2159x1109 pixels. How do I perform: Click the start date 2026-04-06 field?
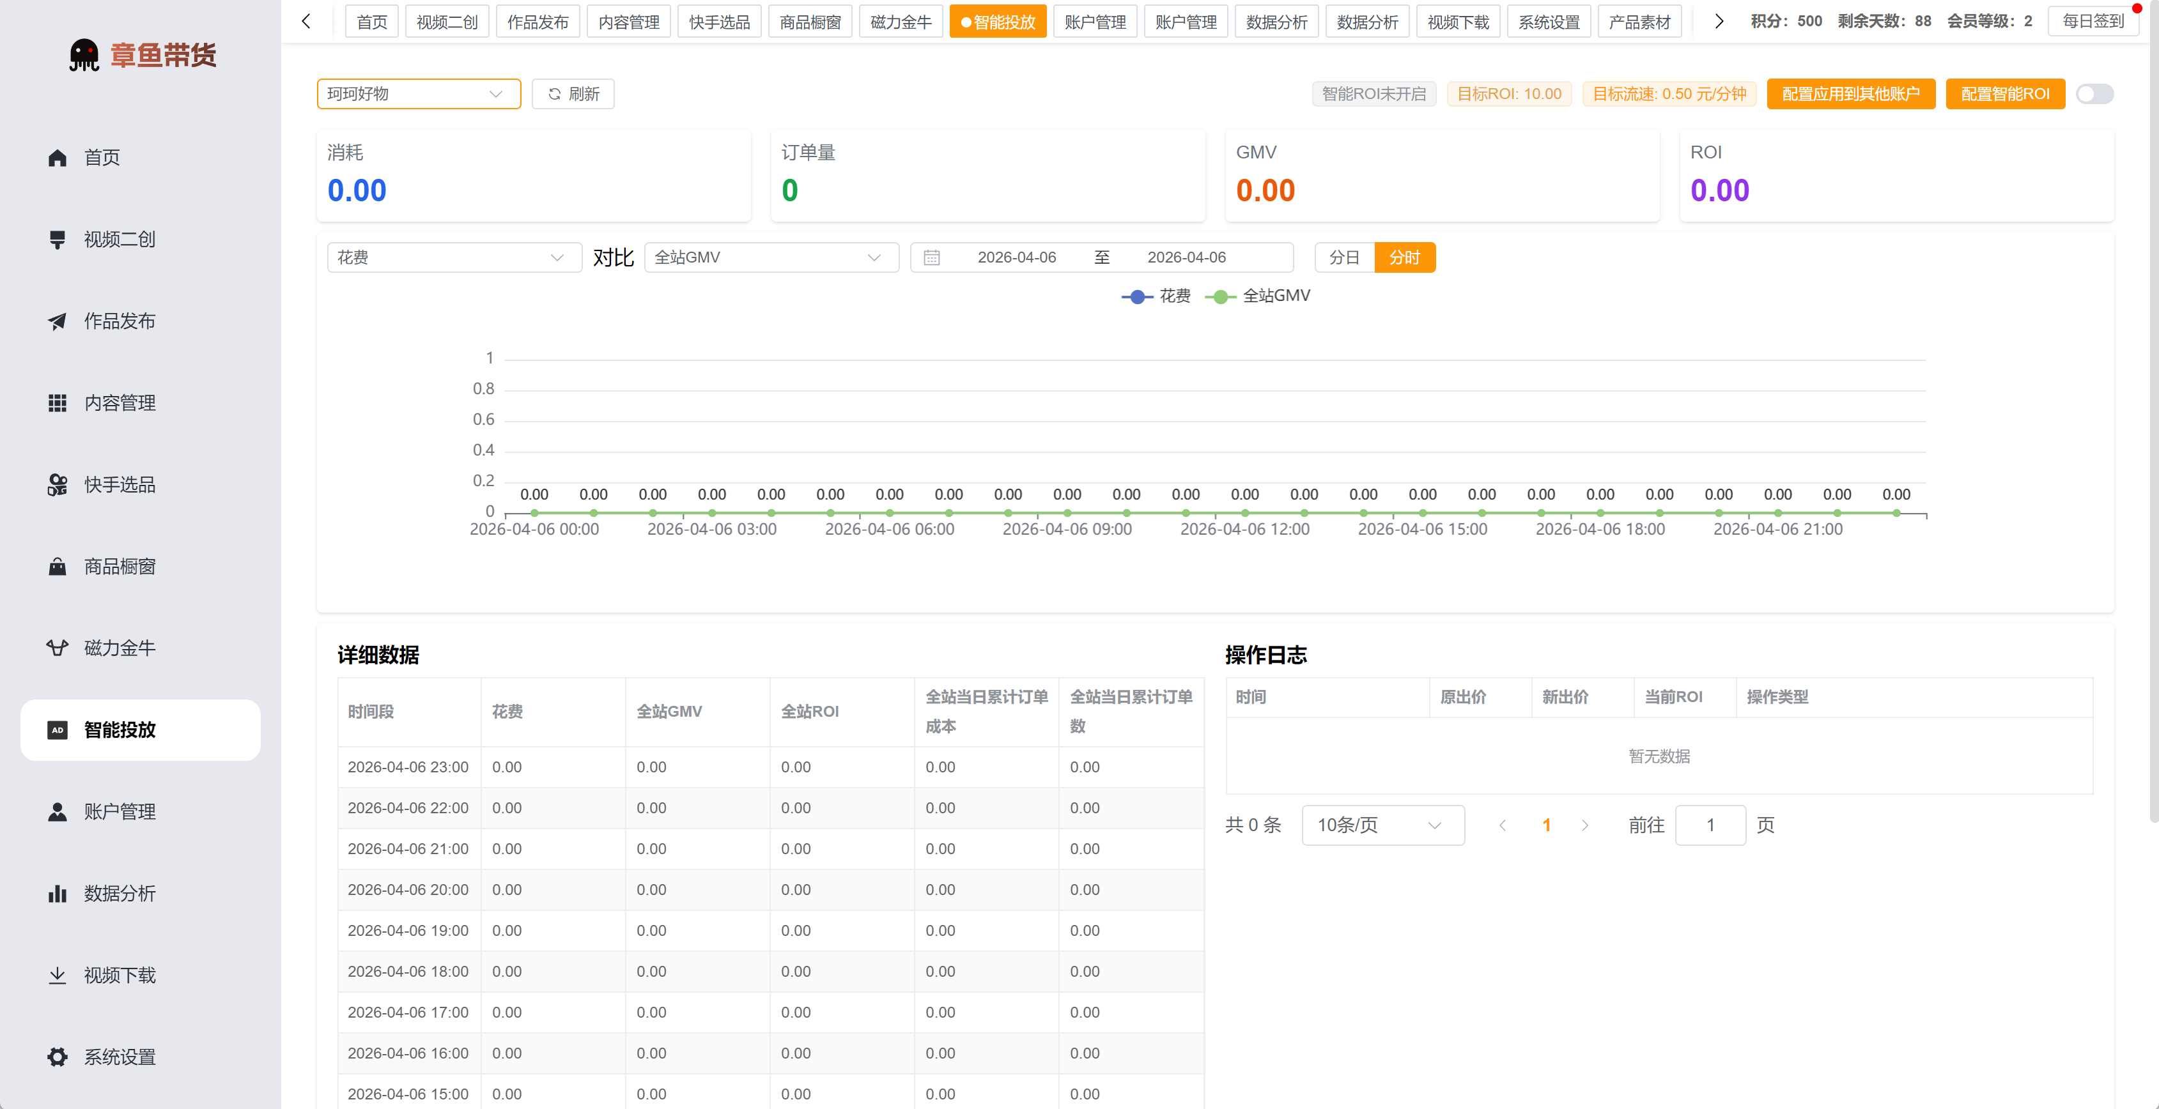[1017, 257]
